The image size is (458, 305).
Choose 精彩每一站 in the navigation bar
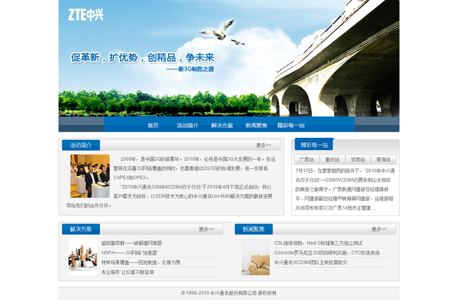click(x=291, y=126)
